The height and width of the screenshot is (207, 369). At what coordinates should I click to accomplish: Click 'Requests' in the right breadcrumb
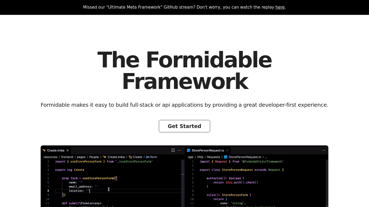pos(213,157)
